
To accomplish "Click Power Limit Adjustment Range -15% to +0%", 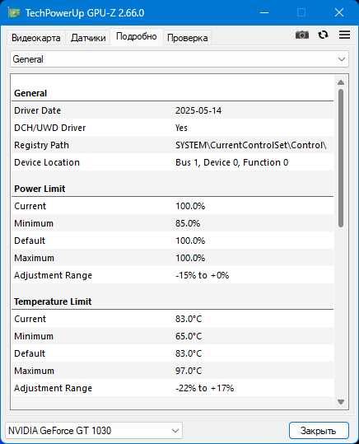I will point(203,275).
